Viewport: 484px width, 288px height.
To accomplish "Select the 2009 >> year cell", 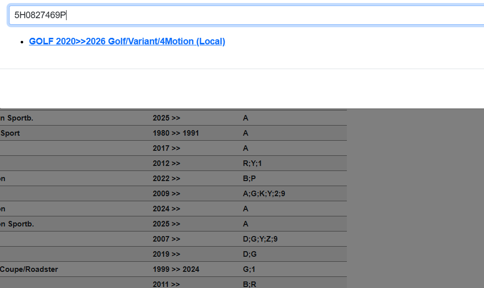I will point(166,194).
